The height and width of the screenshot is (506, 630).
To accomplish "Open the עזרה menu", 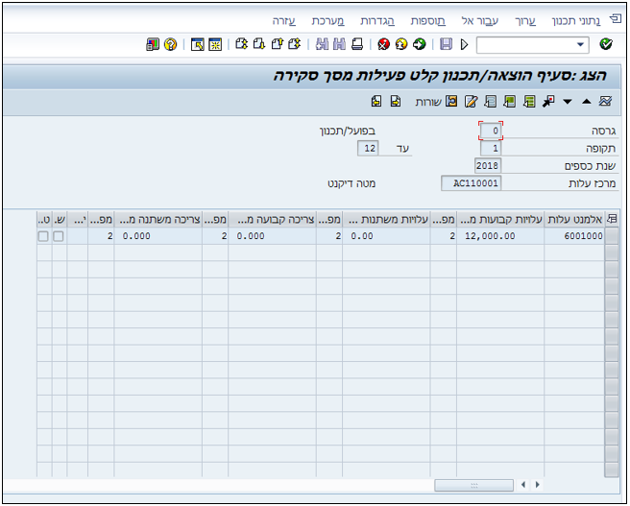I will (283, 21).
